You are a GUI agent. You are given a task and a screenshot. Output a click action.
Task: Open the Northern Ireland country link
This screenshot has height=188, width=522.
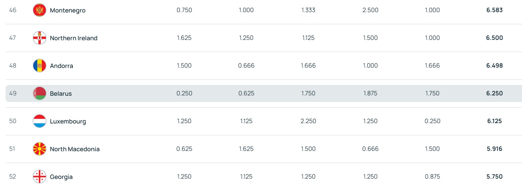tap(74, 38)
